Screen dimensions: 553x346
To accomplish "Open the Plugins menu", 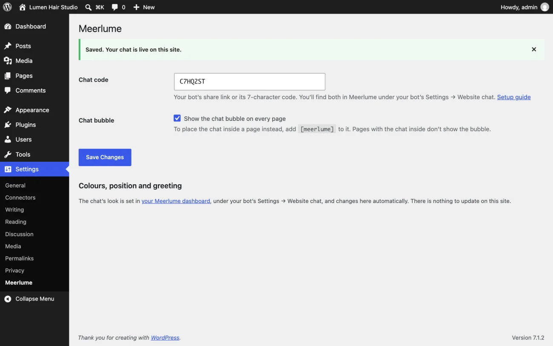I will coord(34,125).
